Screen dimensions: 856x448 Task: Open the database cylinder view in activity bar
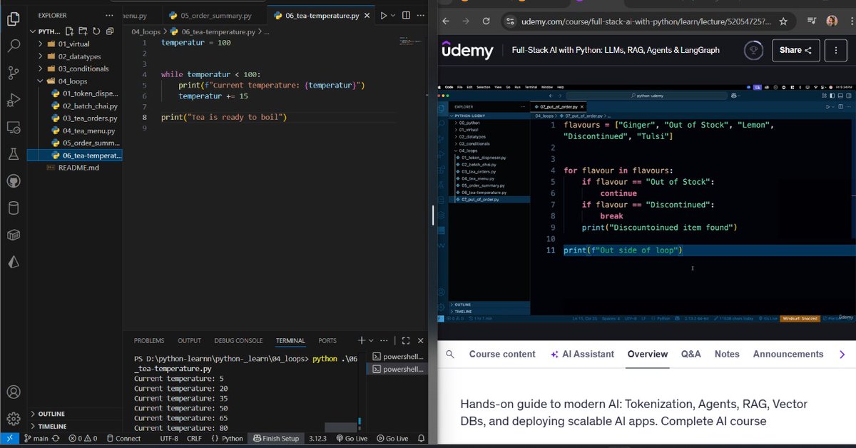coord(13,208)
